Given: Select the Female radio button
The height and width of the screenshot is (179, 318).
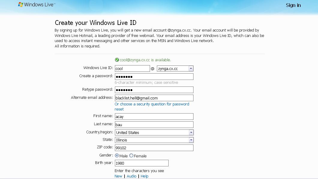Looking at the screenshot, I should [131, 156].
